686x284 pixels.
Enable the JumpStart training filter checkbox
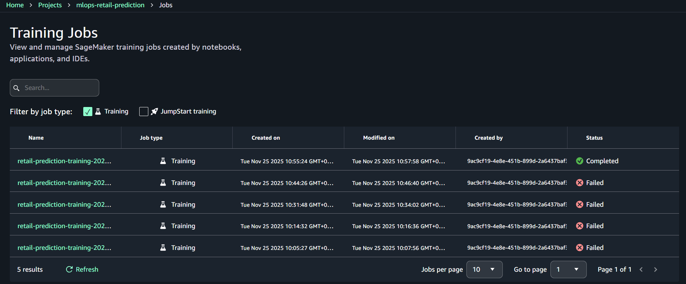tap(144, 111)
